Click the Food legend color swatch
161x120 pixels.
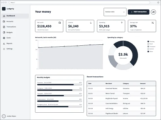148,44
